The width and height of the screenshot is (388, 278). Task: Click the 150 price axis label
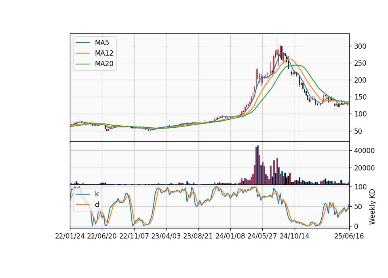360,97
